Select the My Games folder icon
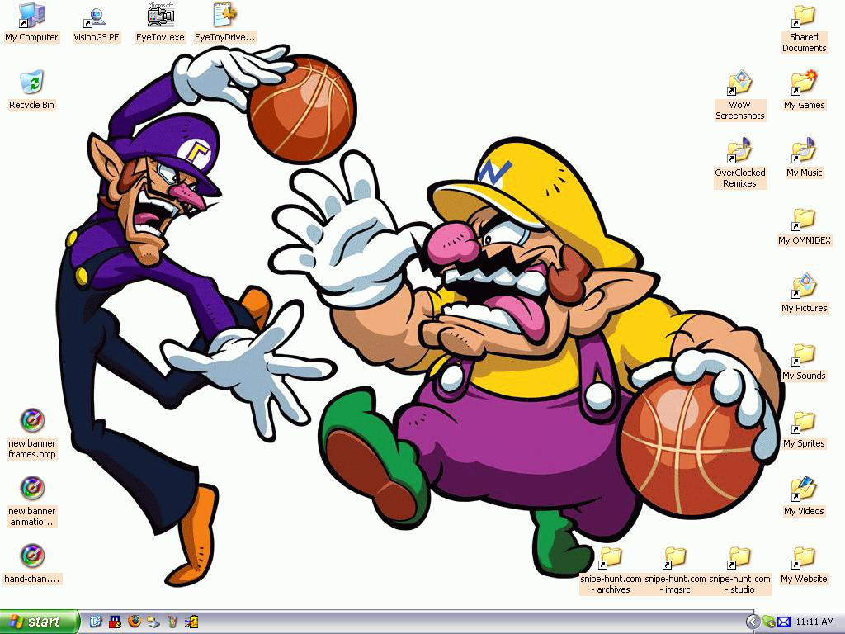This screenshot has height=634, width=845. (x=804, y=83)
